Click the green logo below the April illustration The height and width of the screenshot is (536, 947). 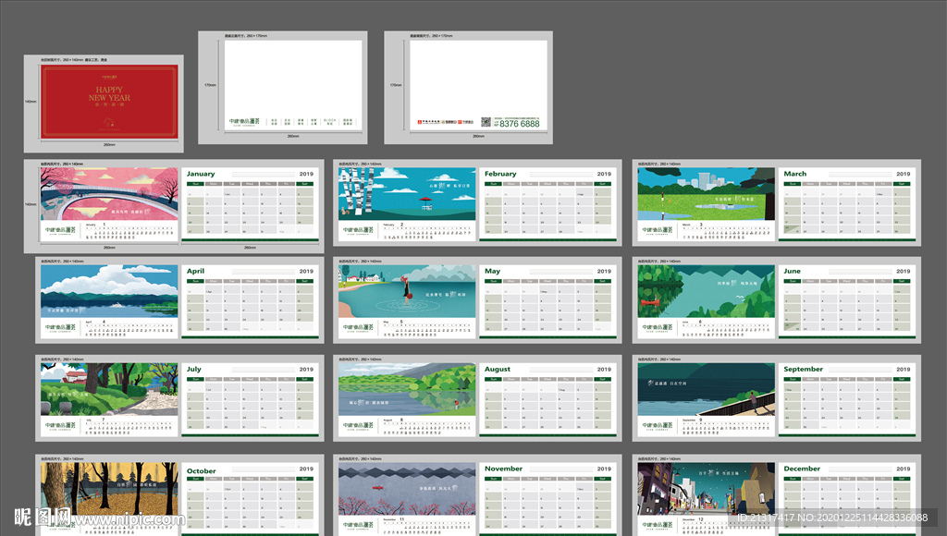(x=60, y=328)
